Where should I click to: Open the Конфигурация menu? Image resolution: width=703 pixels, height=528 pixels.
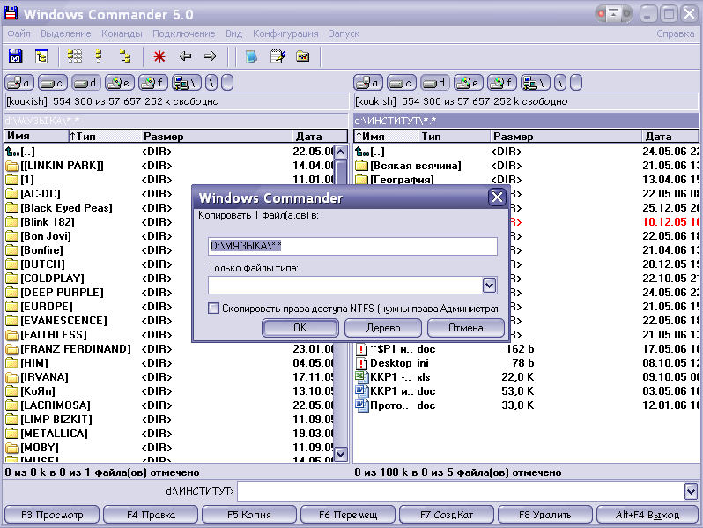click(285, 33)
